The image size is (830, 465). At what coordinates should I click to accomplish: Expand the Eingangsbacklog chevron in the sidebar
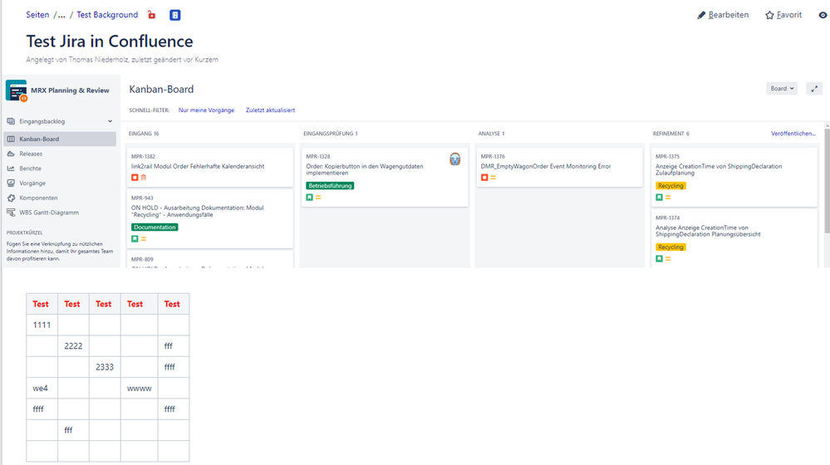coord(111,121)
